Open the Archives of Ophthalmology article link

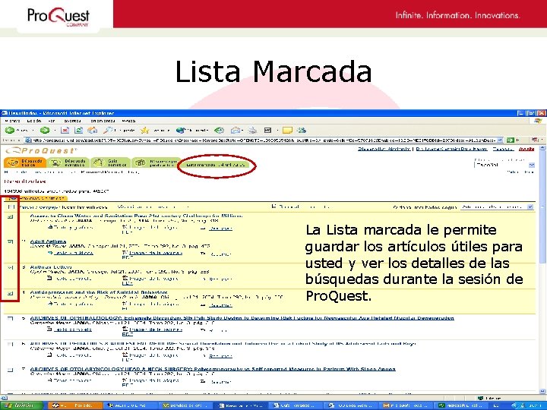[242, 318]
